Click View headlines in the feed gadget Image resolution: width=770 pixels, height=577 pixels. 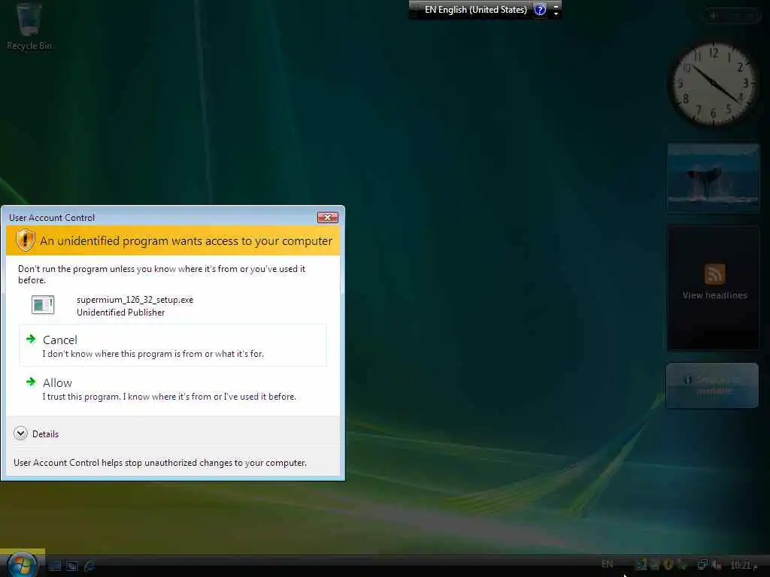(714, 295)
